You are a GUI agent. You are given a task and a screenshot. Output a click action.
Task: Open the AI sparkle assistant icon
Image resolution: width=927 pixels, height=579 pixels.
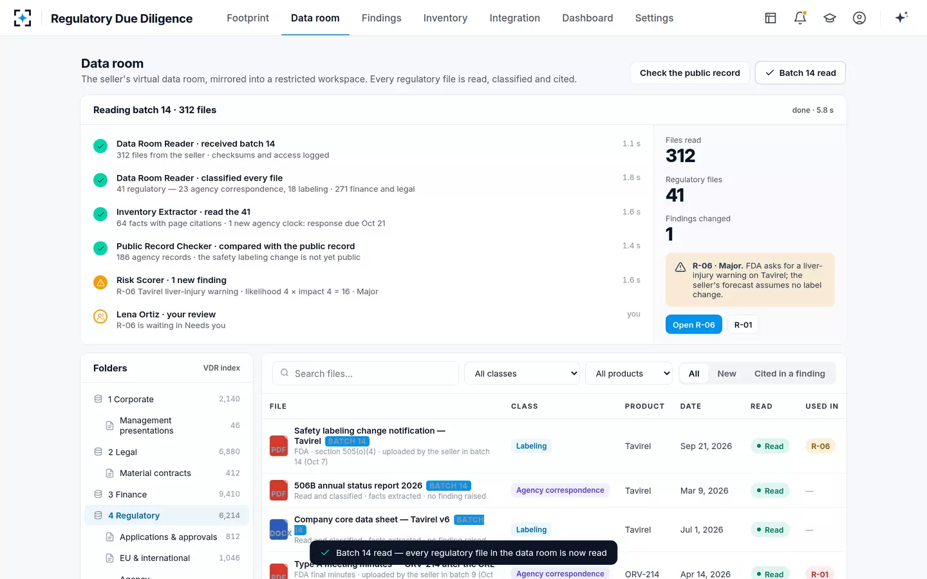[901, 17]
